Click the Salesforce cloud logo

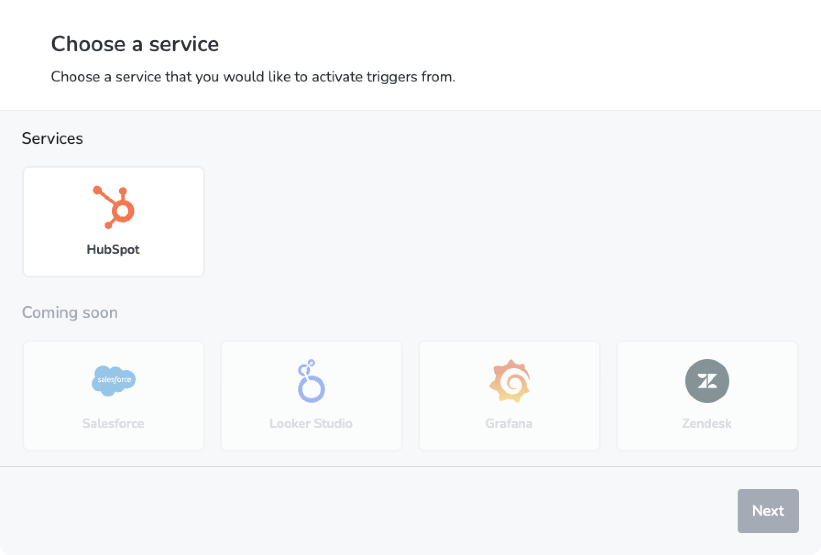[x=114, y=381]
